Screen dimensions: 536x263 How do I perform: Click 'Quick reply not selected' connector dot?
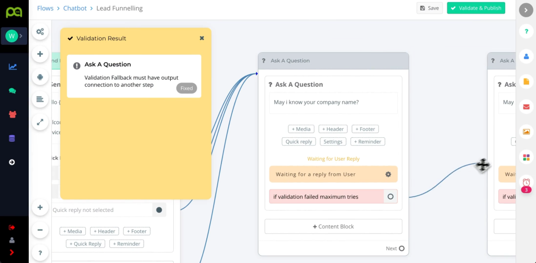tap(159, 210)
